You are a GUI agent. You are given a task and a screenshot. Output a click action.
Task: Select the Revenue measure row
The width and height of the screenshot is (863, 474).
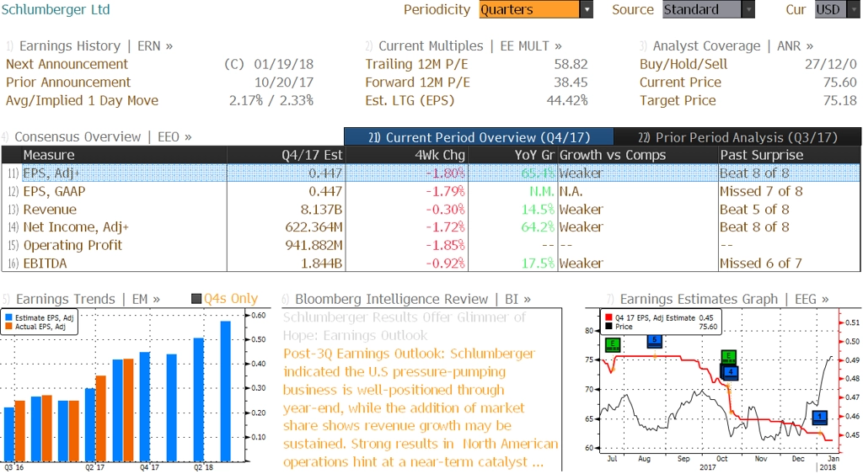[431, 209]
